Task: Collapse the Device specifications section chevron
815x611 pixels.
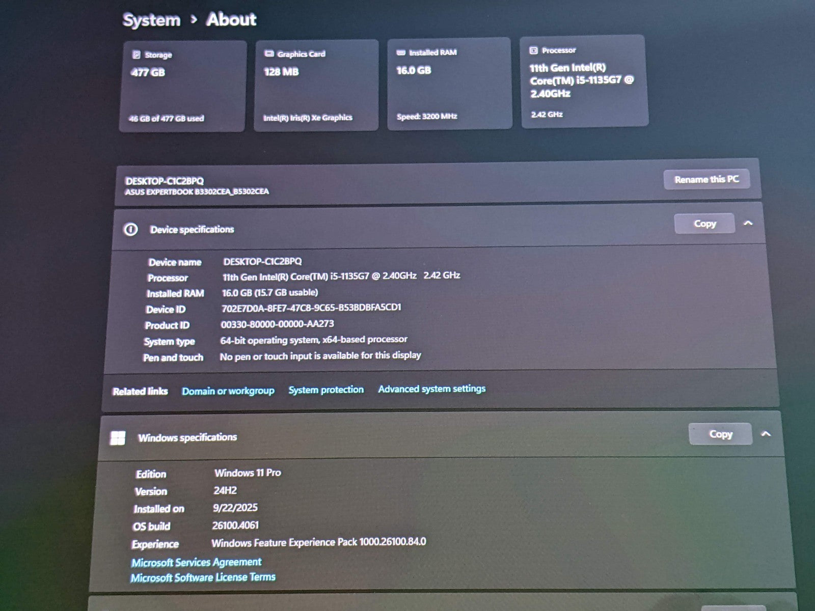Action: click(748, 223)
